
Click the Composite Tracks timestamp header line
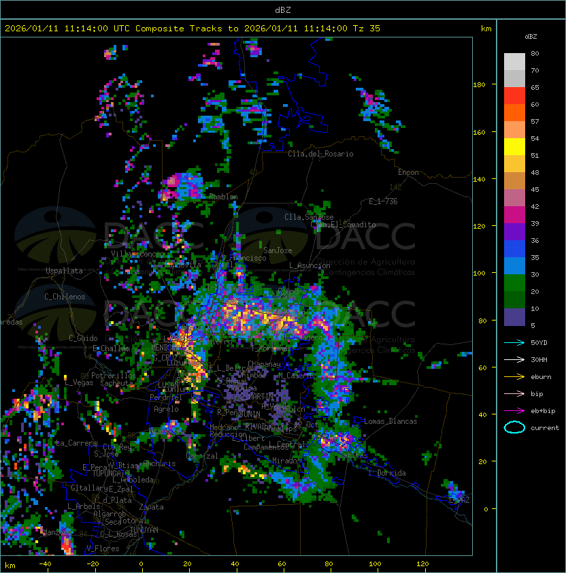tap(193, 28)
